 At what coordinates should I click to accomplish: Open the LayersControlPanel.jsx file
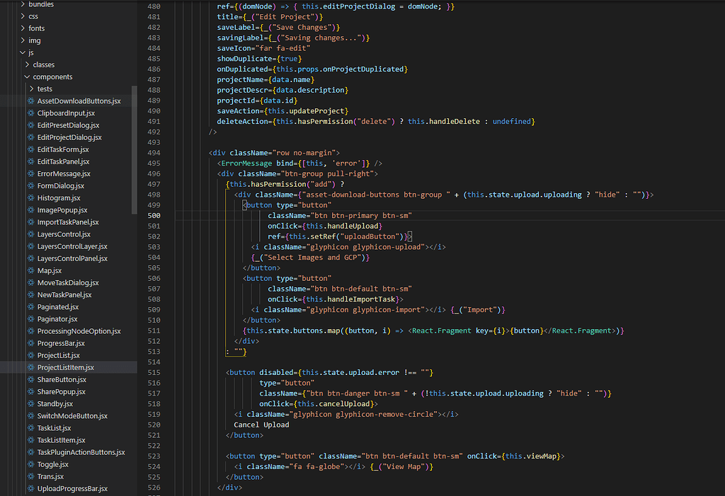pos(72,258)
